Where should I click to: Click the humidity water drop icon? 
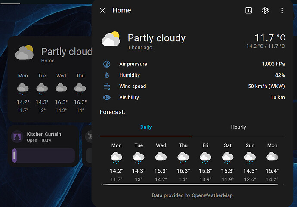107,75
